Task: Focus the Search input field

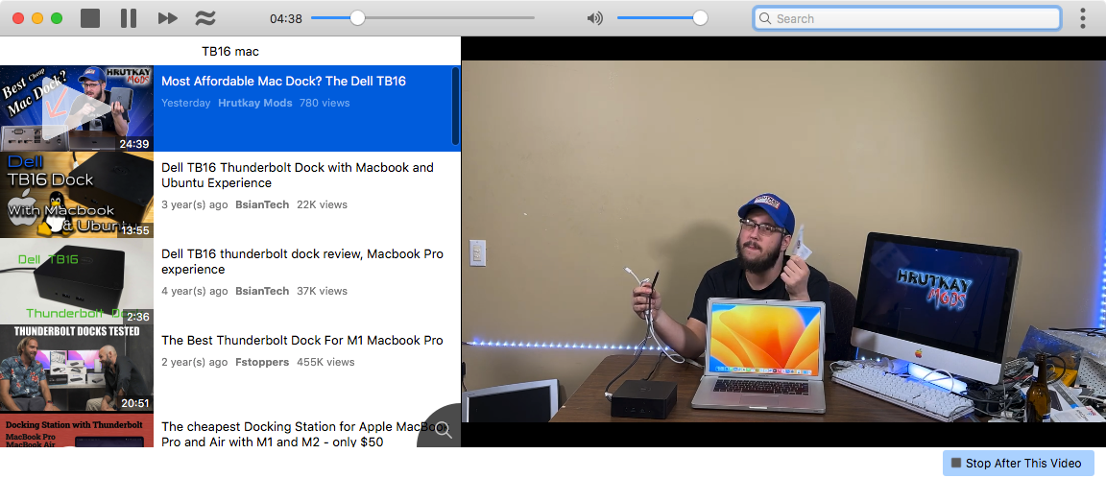Action: (x=907, y=19)
